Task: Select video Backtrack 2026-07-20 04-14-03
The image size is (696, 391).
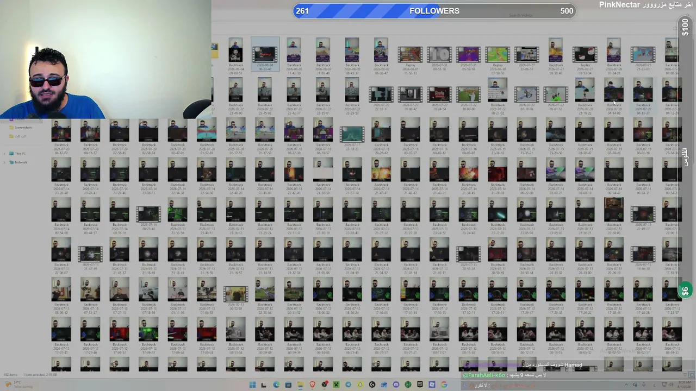Action: tap(614, 95)
